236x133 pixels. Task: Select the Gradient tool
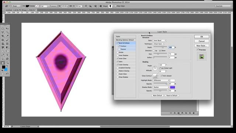7,47
